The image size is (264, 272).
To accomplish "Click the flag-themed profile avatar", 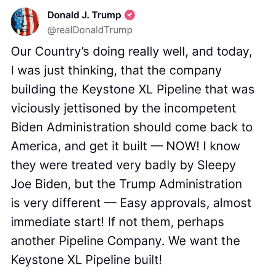I will click(x=26, y=22).
